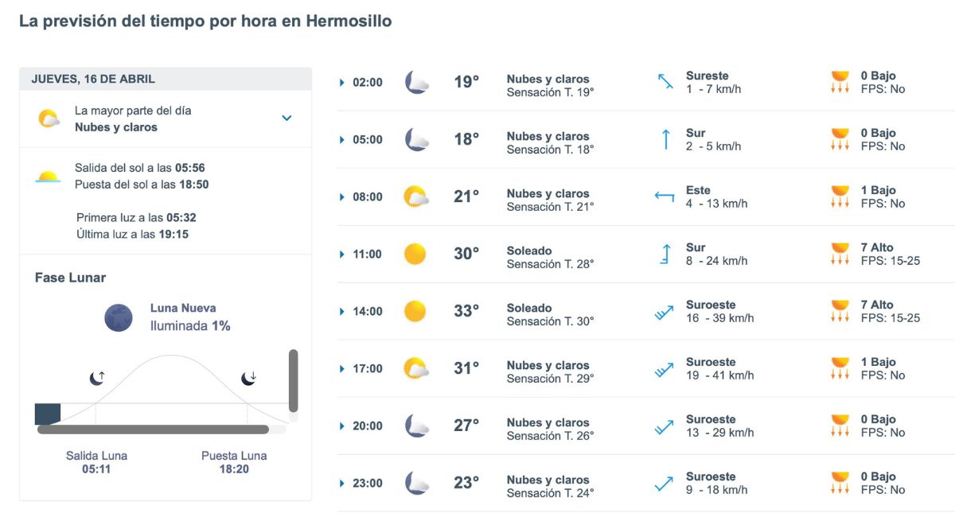This screenshot has height=517, width=955.
Task: Click the partly cloudy icon in the 08:00 row
Action: 415,196
